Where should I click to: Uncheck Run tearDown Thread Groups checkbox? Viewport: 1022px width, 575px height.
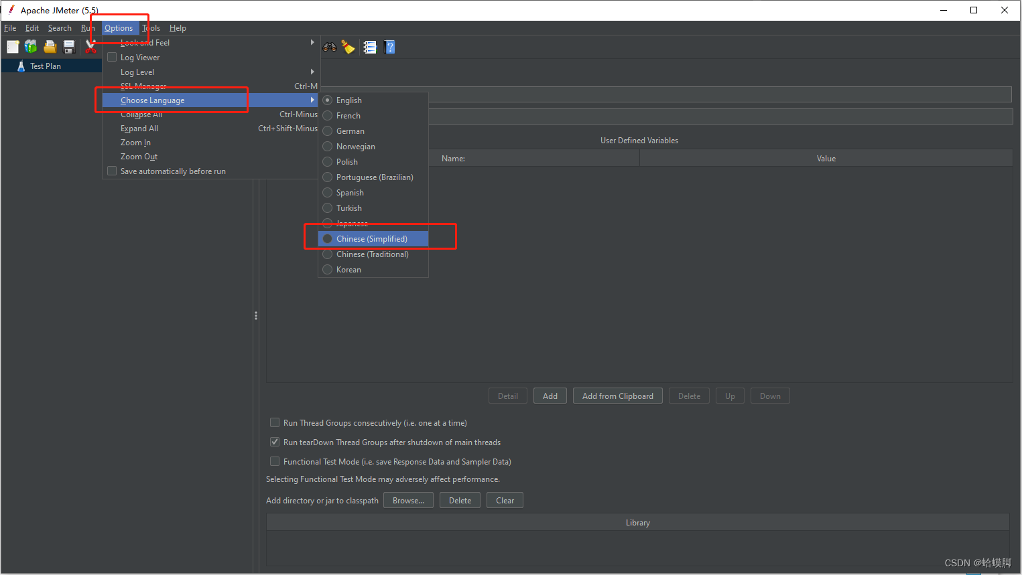275,442
